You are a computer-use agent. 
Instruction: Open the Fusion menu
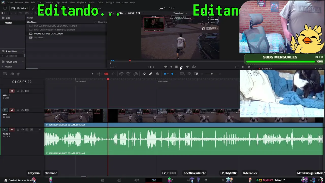tap(92, 3)
